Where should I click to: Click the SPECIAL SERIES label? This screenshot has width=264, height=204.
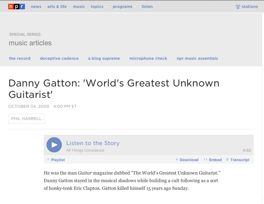pyautogui.click(x=25, y=34)
